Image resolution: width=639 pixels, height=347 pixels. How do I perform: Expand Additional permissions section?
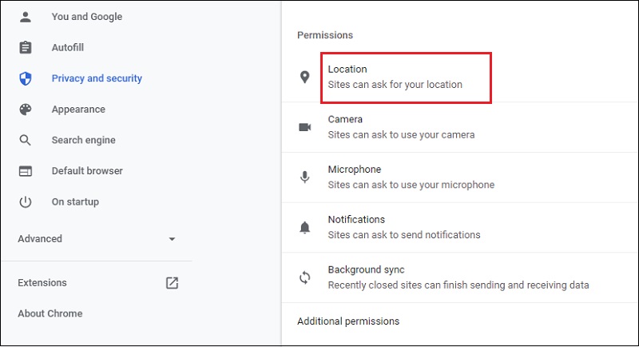(x=348, y=321)
